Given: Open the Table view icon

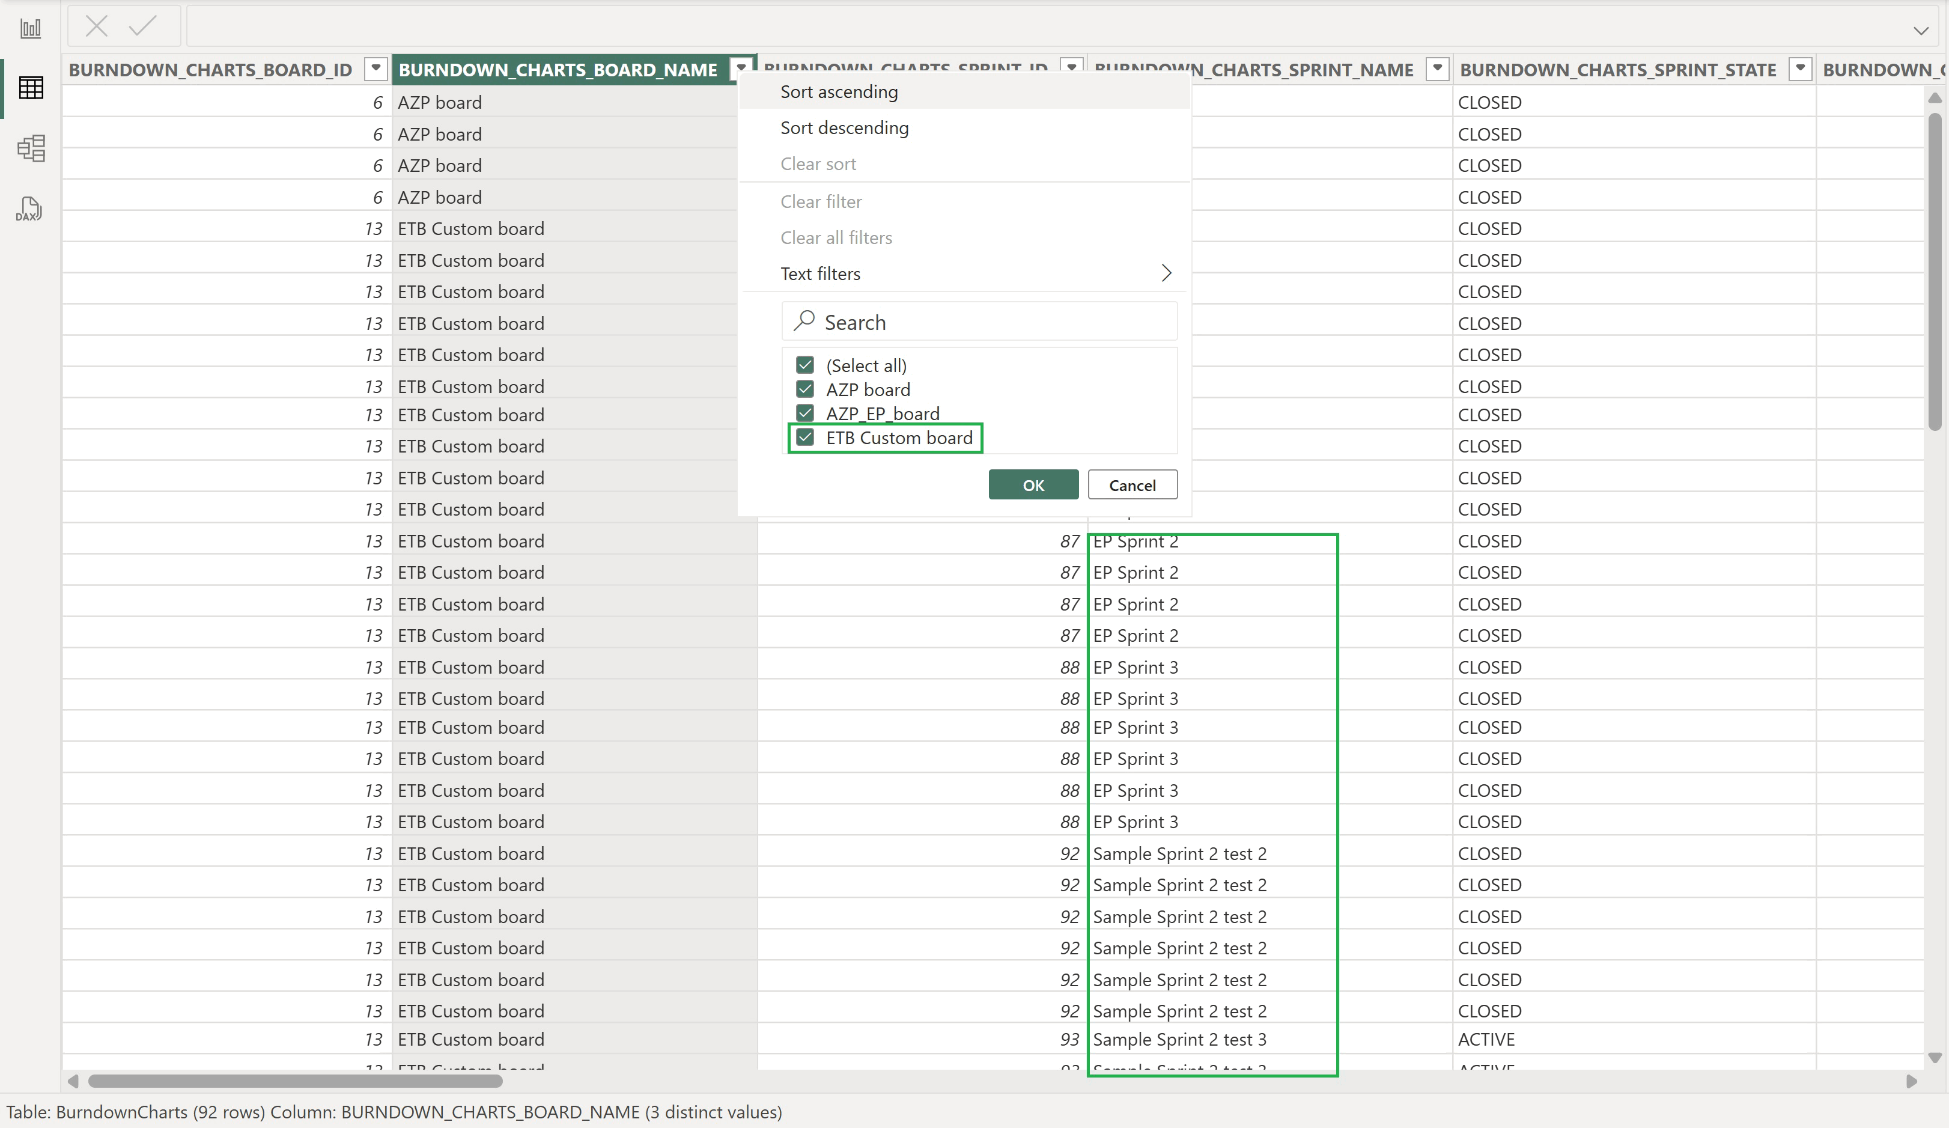Looking at the screenshot, I should click(x=31, y=87).
